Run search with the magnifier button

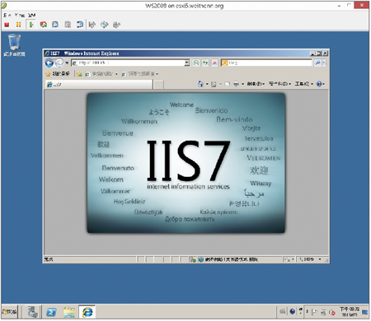click(317, 63)
